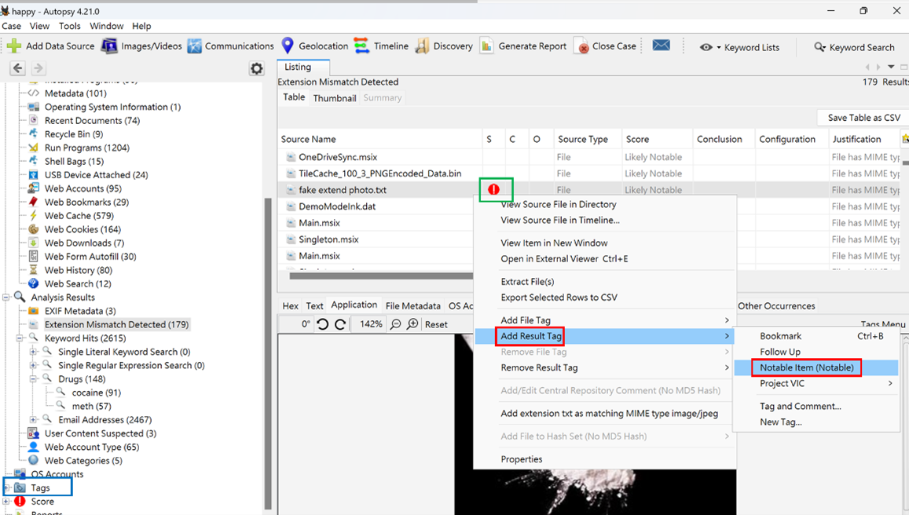Click the forward navigation arrow
Image resolution: width=909 pixels, height=515 pixels.
click(38, 68)
